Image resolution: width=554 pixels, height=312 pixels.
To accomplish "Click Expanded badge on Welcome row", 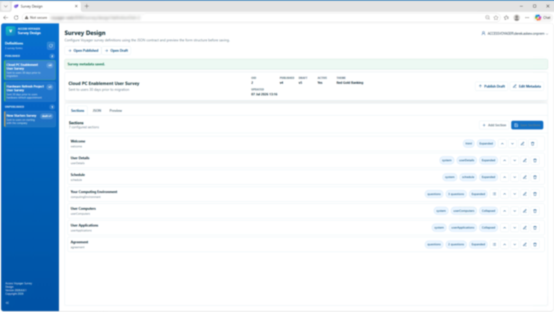I will (x=486, y=144).
